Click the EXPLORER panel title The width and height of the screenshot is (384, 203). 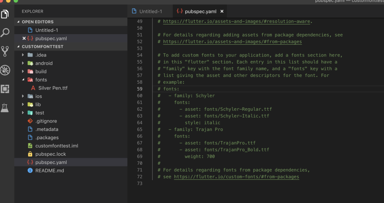32,11
